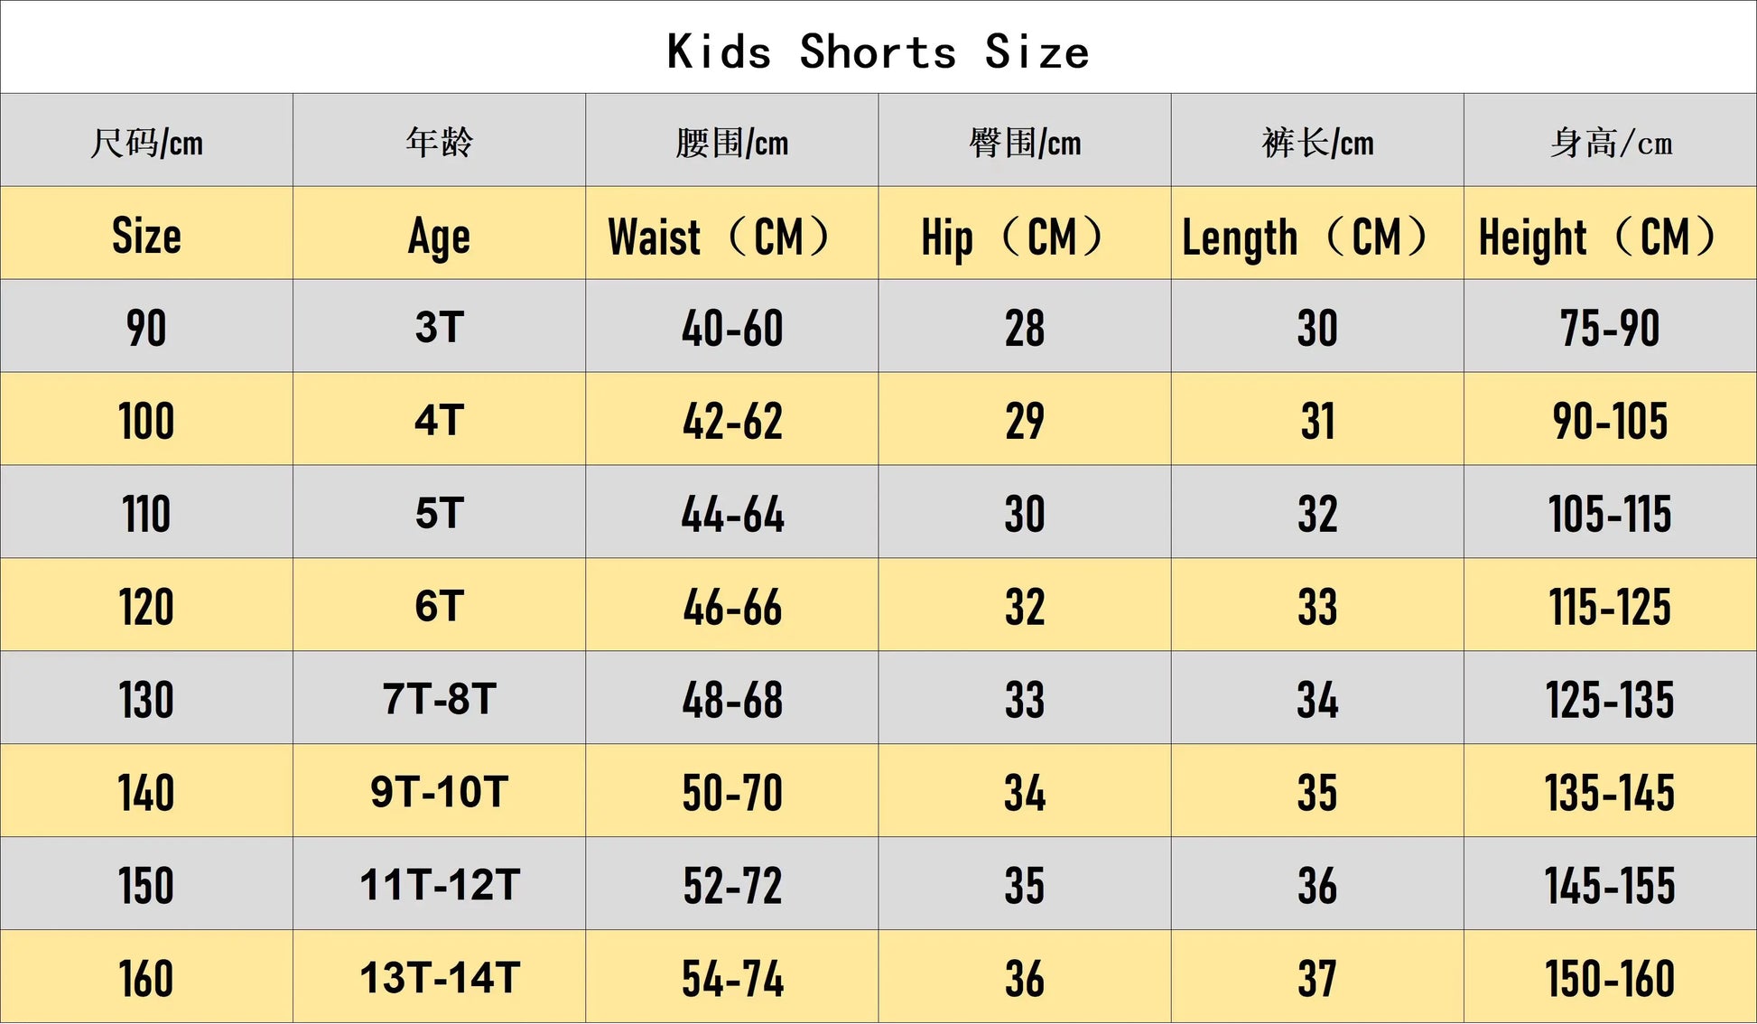Click the 尺码/cm header cell
1757x1024 pixels.
pyautogui.click(x=146, y=140)
